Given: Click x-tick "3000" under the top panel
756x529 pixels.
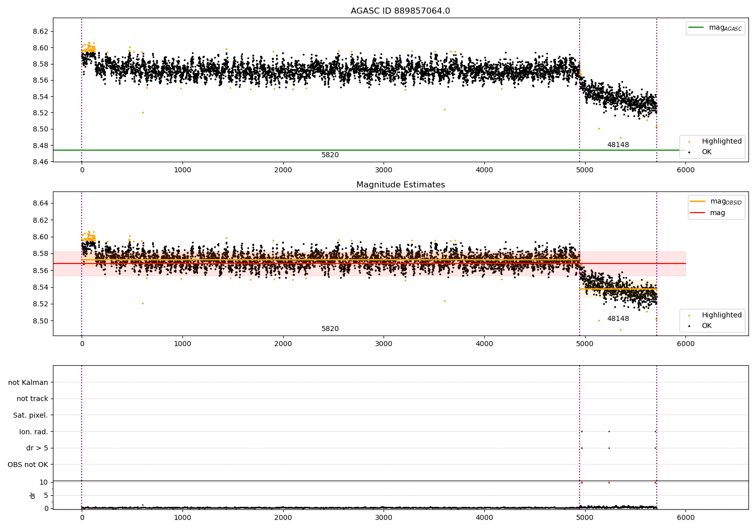Looking at the screenshot, I should [x=384, y=170].
